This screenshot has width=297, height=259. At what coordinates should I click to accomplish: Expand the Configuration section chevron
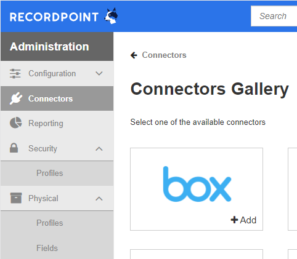[99, 73]
